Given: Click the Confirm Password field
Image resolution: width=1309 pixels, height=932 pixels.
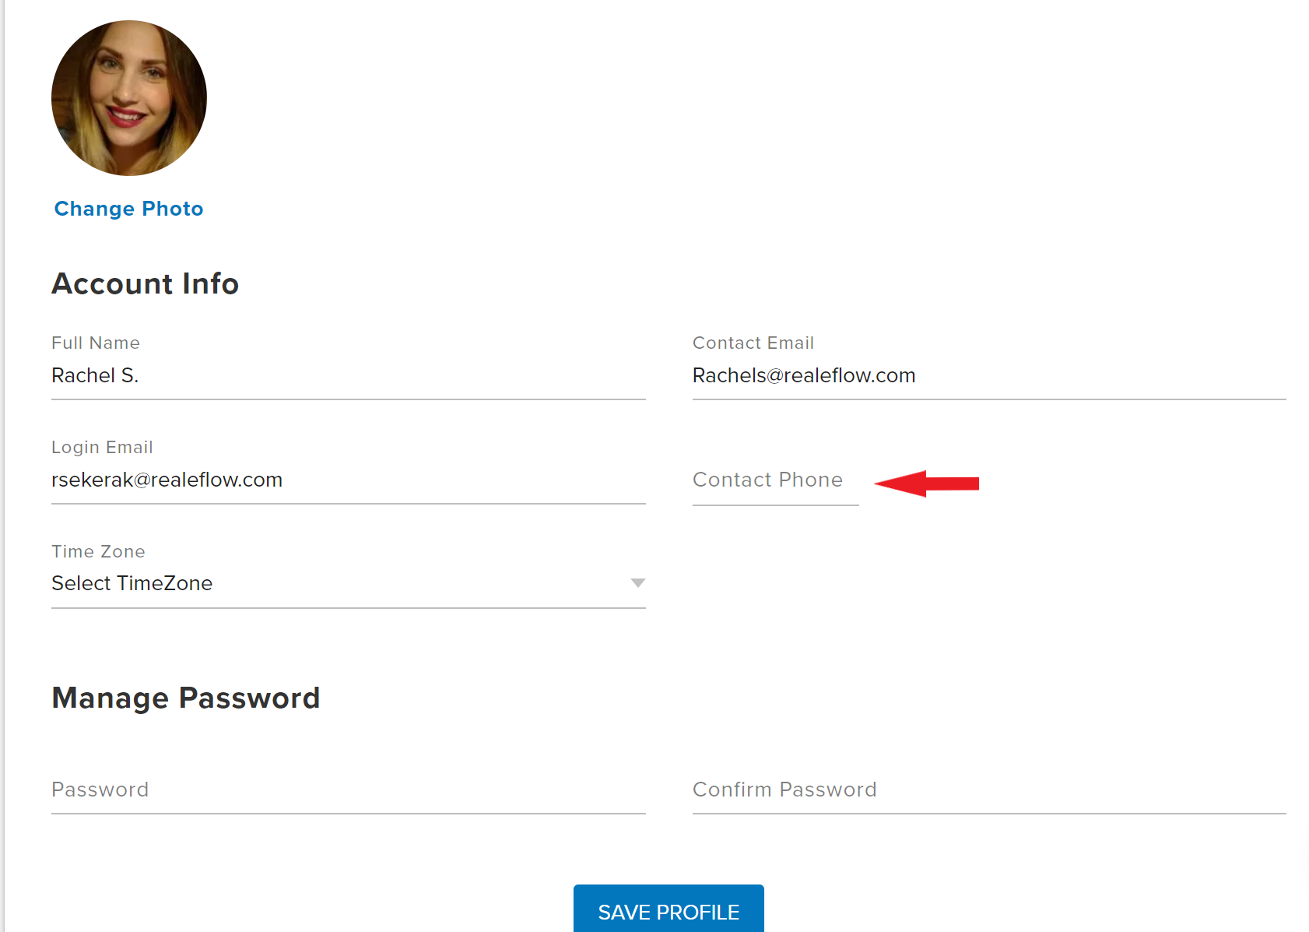Looking at the screenshot, I should (x=989, y=790).
